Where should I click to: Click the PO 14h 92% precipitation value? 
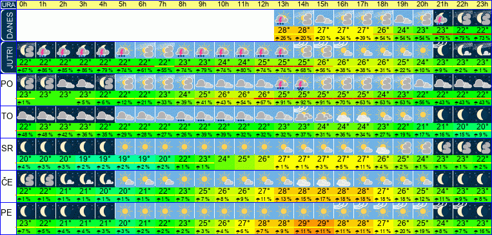click(304, 103)
